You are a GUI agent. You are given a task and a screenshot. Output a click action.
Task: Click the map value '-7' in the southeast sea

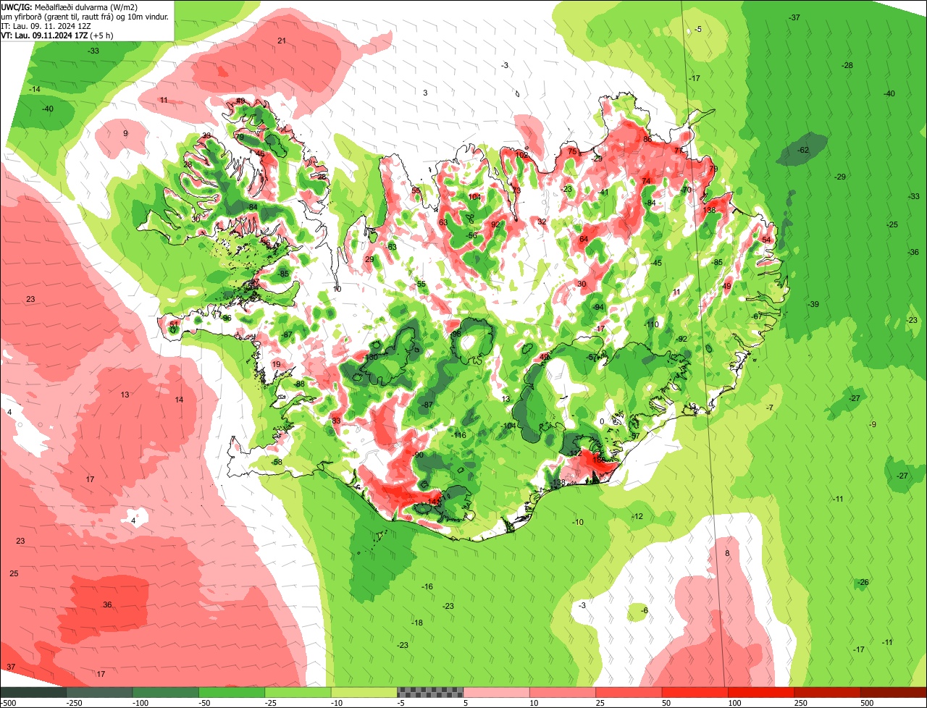pyautogui.click(x=770, y=408)
